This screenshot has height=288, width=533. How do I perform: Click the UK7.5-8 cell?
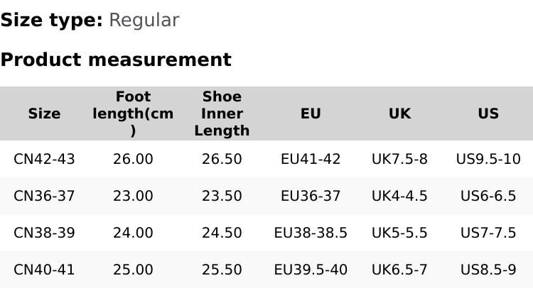point(399,159)
